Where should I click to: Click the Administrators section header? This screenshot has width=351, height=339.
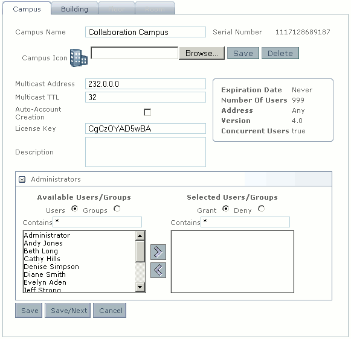point(173,179)
